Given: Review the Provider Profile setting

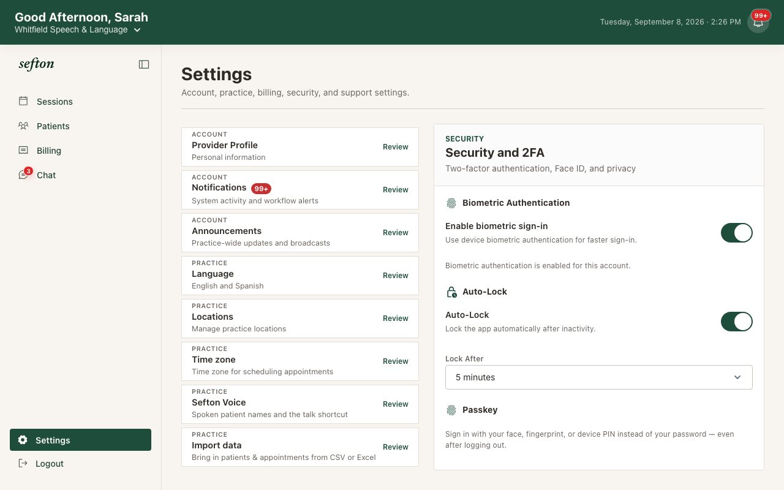Looking at the screenshot, I should (x=395, y=147).
